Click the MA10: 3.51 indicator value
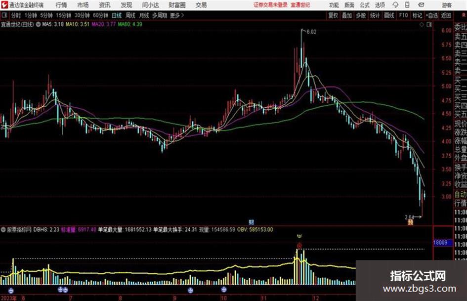This screenshot has height=301, width=467. click(x=78, y=24)
